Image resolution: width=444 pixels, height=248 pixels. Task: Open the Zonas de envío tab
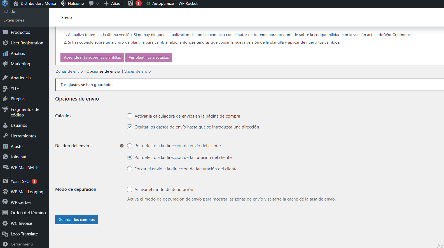coord(69,71)
